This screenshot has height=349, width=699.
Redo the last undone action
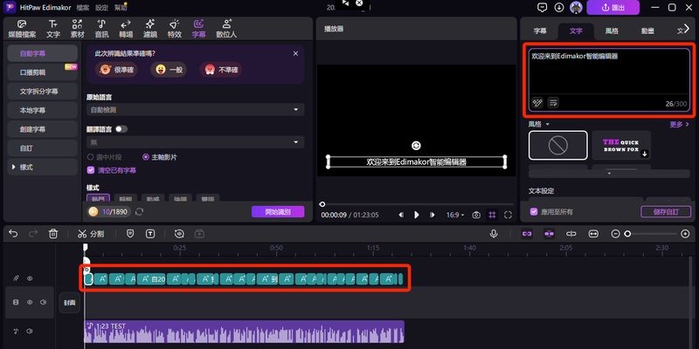(33, 234)
